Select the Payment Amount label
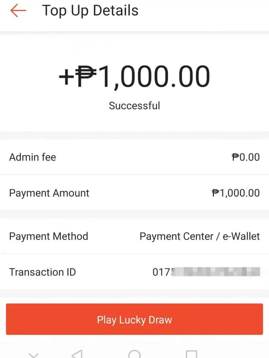Viewport: 269px width, 358px height. (x=49, y=193)
